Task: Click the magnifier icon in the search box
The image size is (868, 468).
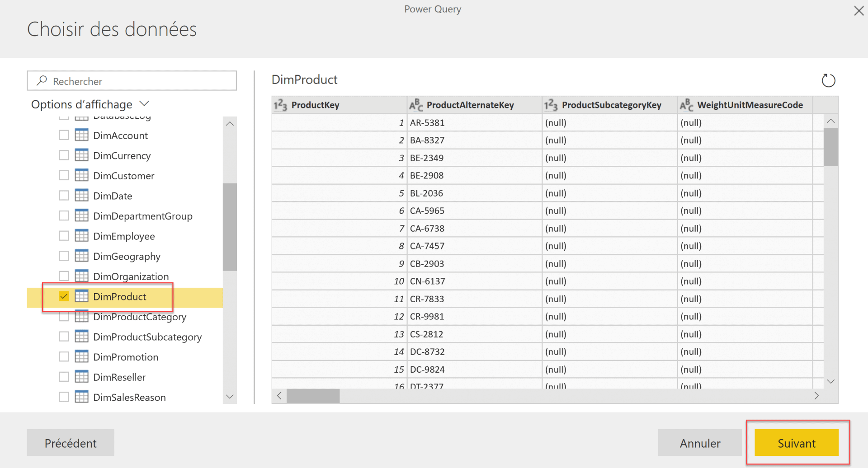Action: 41,80
